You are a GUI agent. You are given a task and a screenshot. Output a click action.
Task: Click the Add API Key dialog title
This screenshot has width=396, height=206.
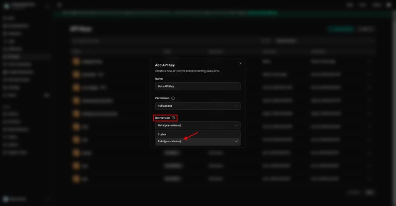[x=165, y=65]
